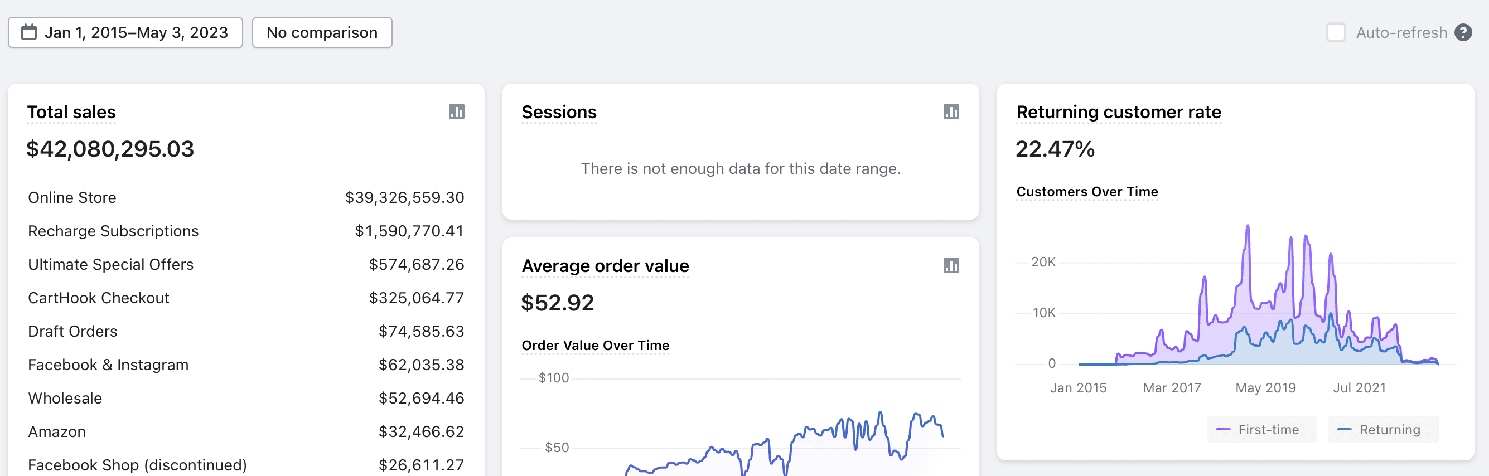Screen dimensions: 1489x476
Task: Open the Sessions report icon
Action: pos(951,111)
